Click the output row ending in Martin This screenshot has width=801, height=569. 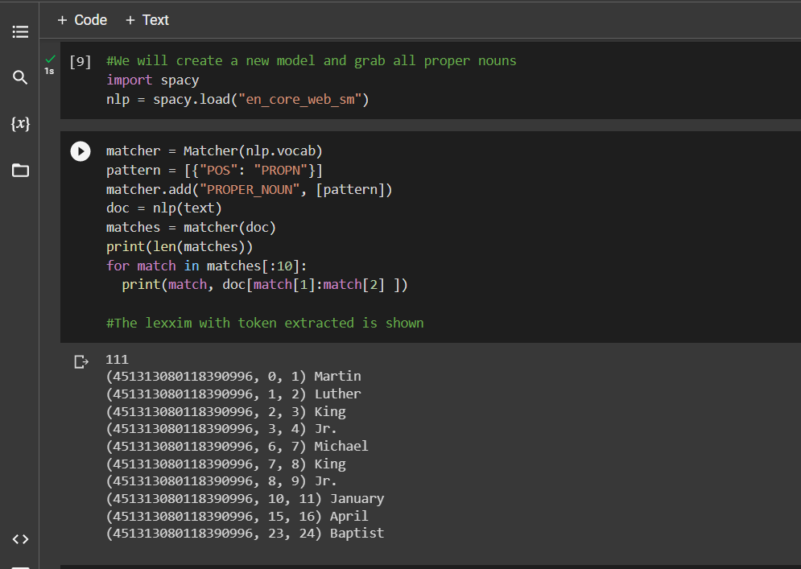click(233, 377)
